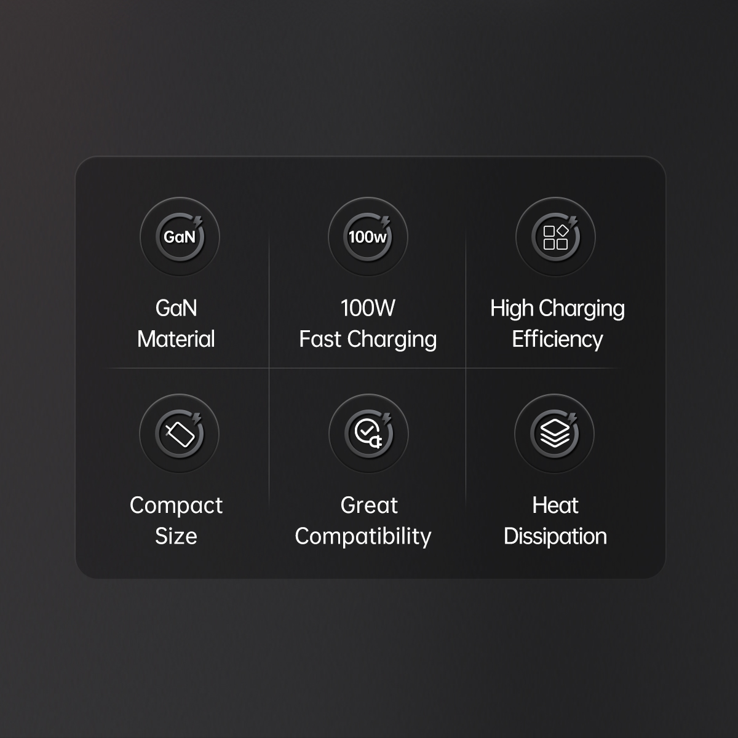Click the compact size device icon
Image resolution: width=738 pixels, height=738 pixels.
click(180, 434)
